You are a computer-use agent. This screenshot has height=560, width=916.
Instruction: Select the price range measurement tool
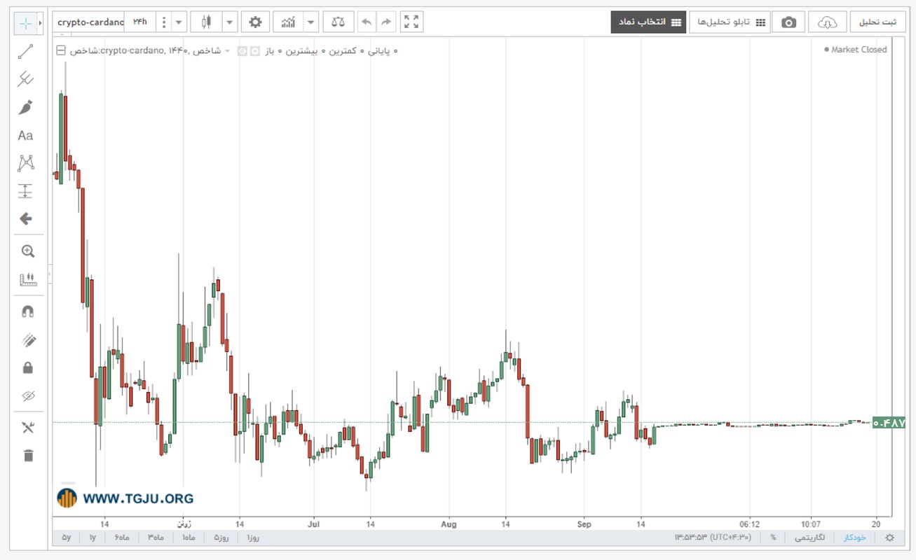(26, 190)
